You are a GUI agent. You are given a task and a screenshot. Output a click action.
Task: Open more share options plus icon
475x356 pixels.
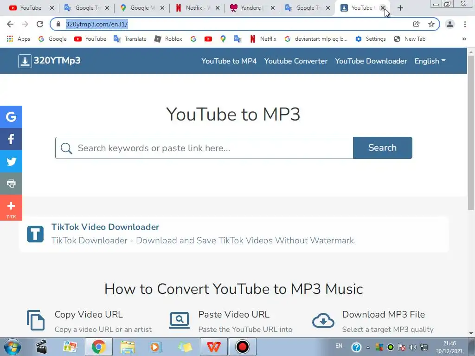(11, 207)
